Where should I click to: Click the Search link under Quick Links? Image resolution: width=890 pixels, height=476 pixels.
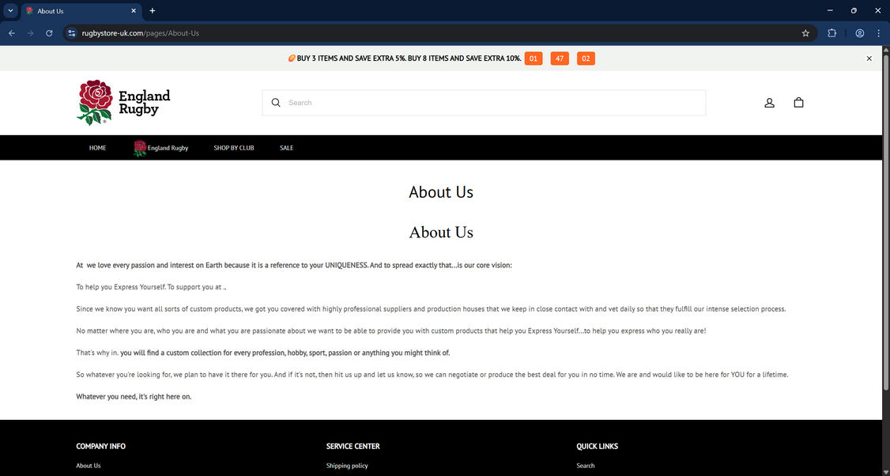586,466
